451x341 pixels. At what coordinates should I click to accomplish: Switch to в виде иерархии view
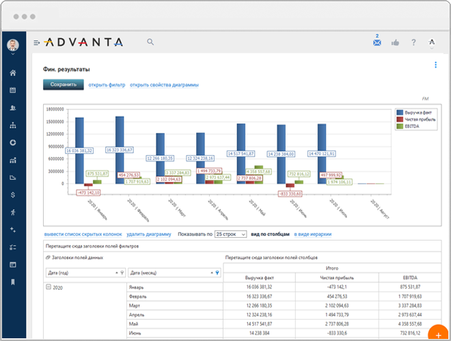(312, 234)
